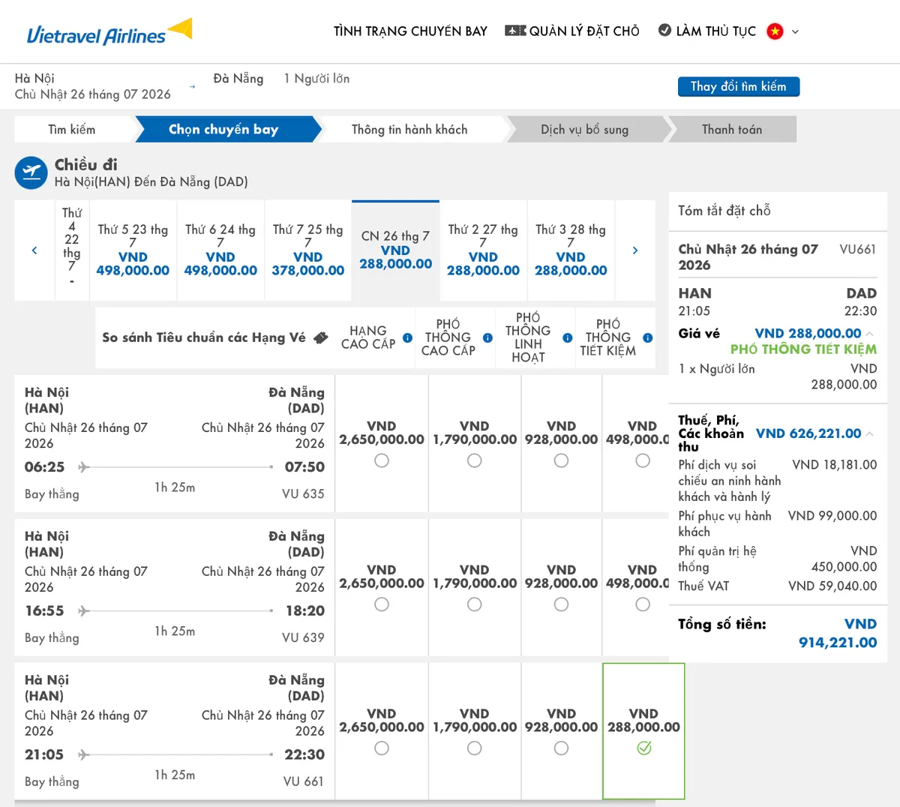Click info icon beside PHỔ THÔNG LINH HOẠT
900x807 pixels.
tap(568, 338)
